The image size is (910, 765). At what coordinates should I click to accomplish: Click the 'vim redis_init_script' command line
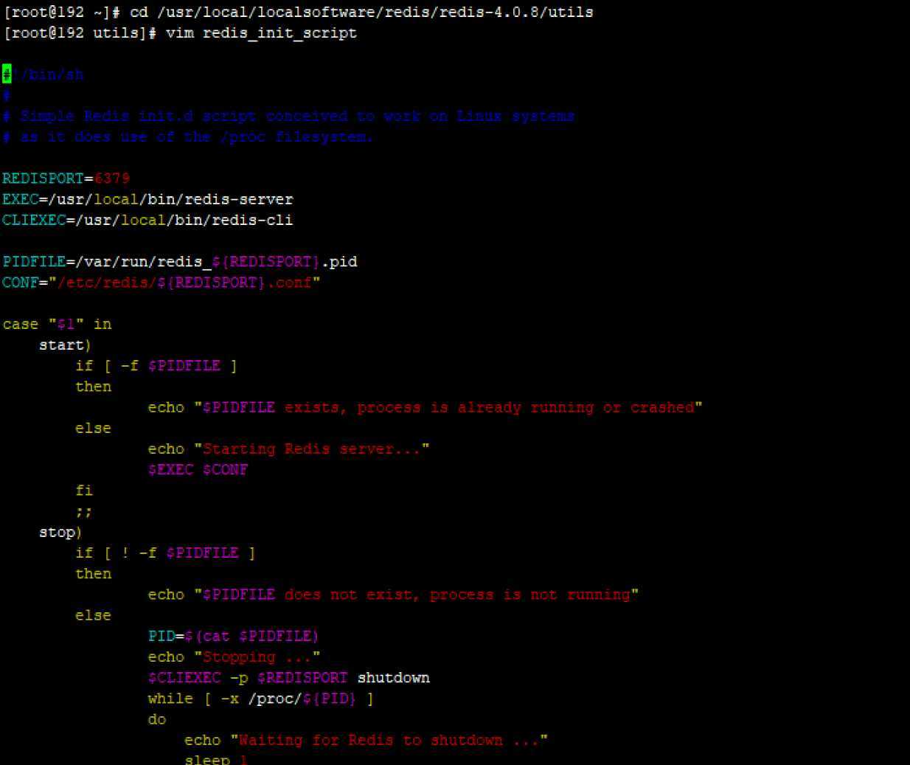click(x=180, y=33)
